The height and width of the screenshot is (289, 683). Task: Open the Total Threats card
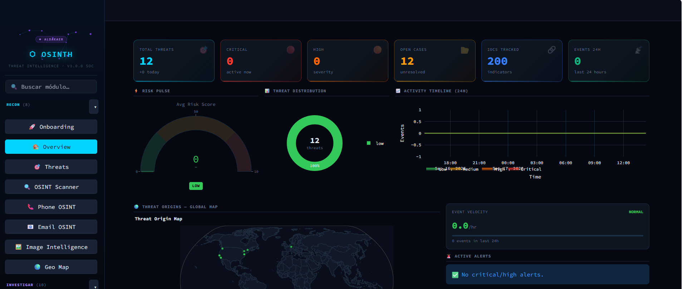coord(174,61)
